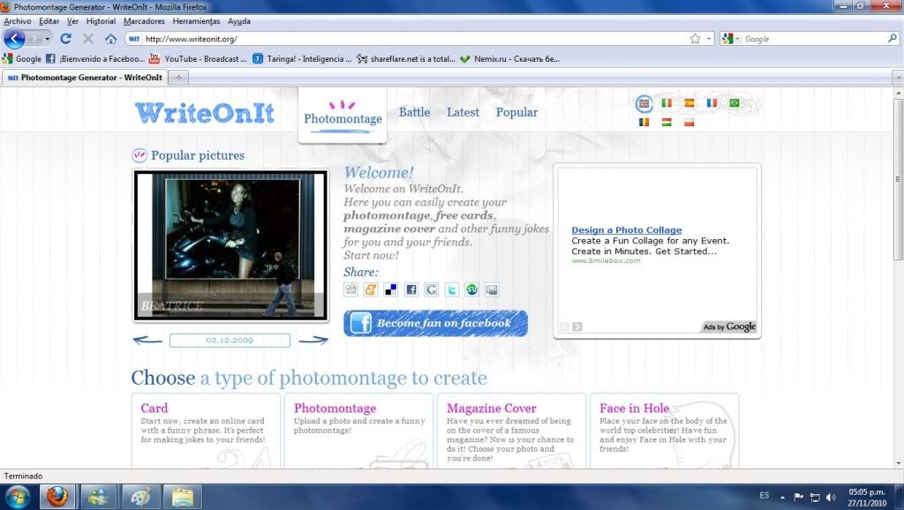
Task: Select the French language flag
Action: pos(712,102)
